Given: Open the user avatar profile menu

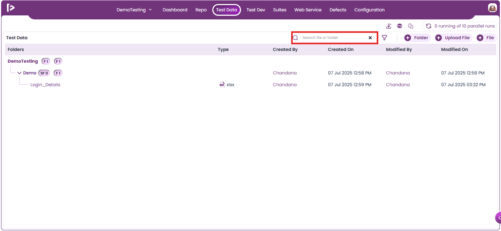Looking at the screenshot, I should click(492, 8).
